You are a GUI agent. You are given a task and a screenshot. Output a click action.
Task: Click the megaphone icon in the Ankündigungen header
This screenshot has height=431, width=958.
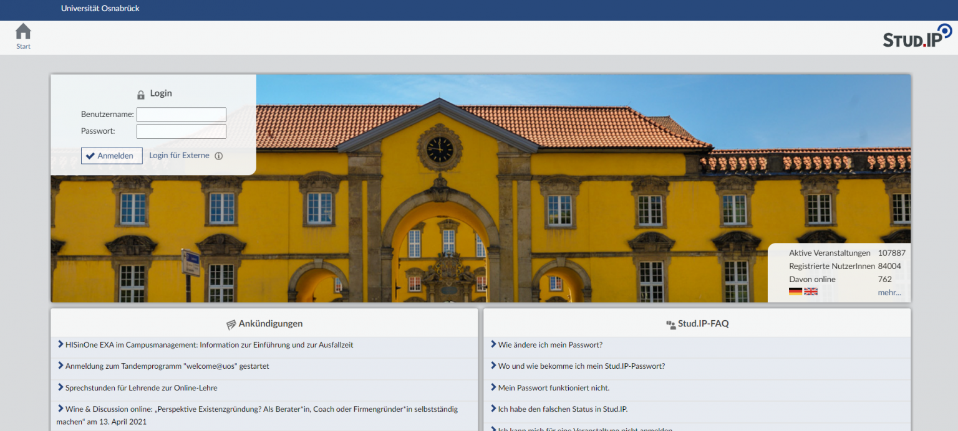click(x=231, y=323)
